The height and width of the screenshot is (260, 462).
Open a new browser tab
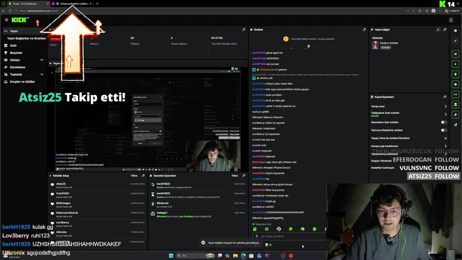point(97,4)
